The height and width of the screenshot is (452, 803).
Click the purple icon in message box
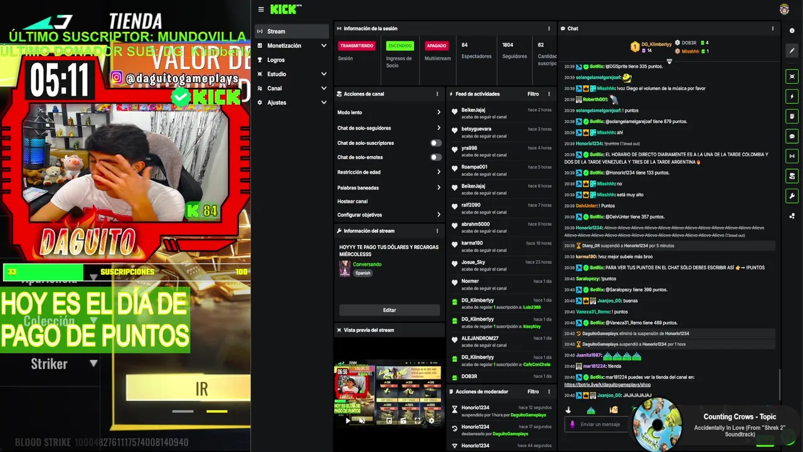point(572,424)
